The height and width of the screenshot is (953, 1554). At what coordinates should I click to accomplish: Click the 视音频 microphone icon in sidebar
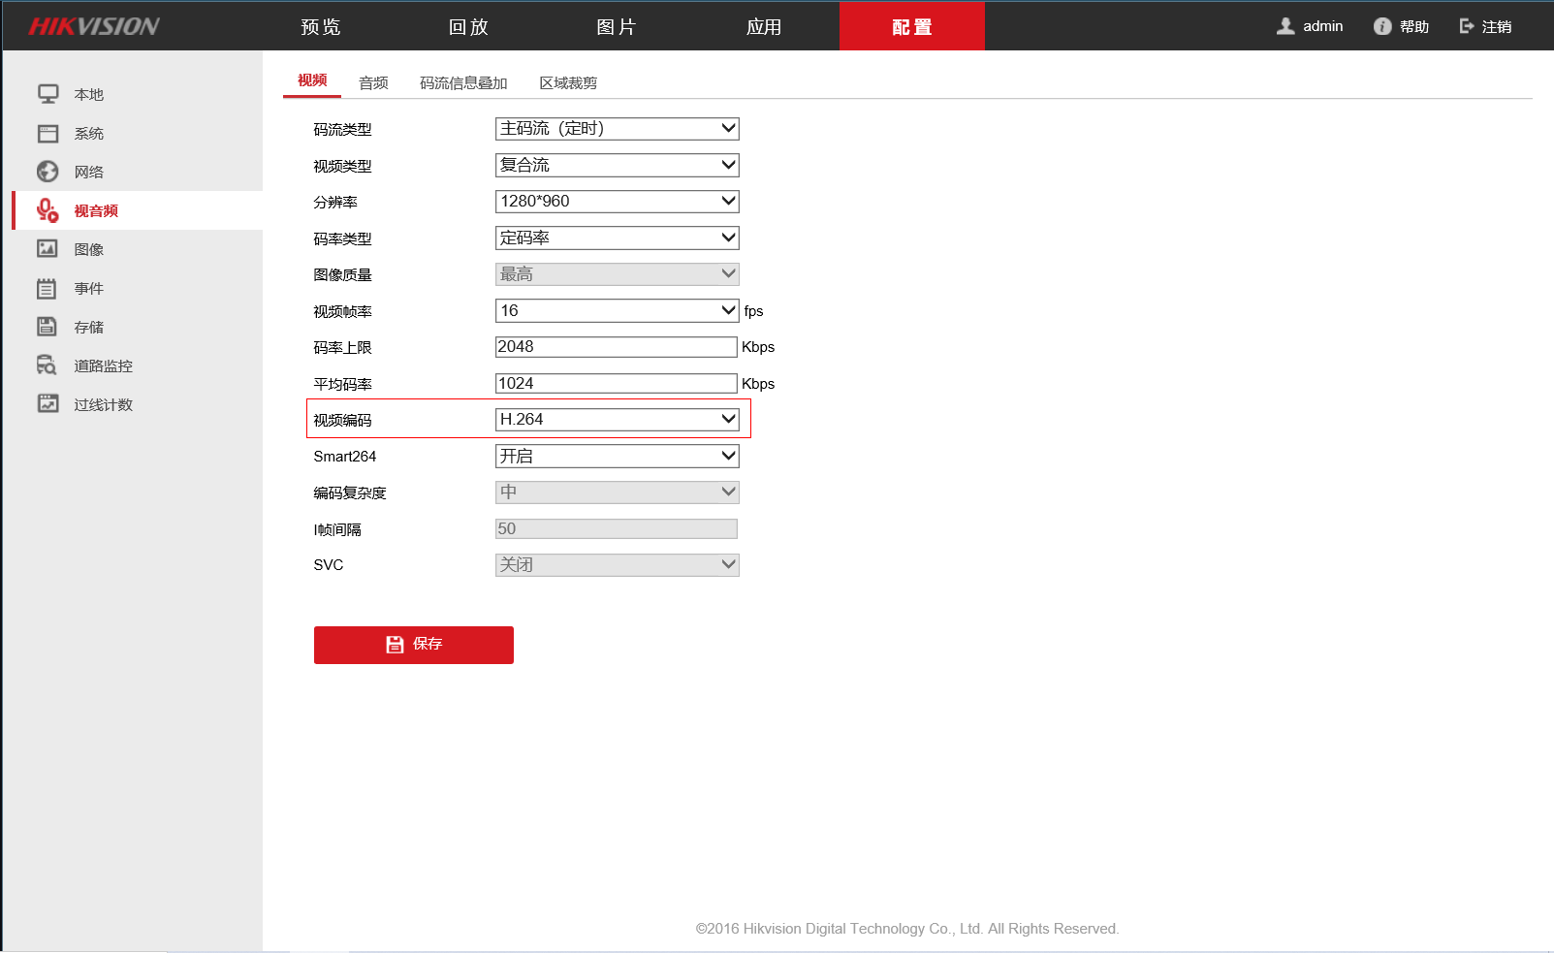click(x=48, y=210)
